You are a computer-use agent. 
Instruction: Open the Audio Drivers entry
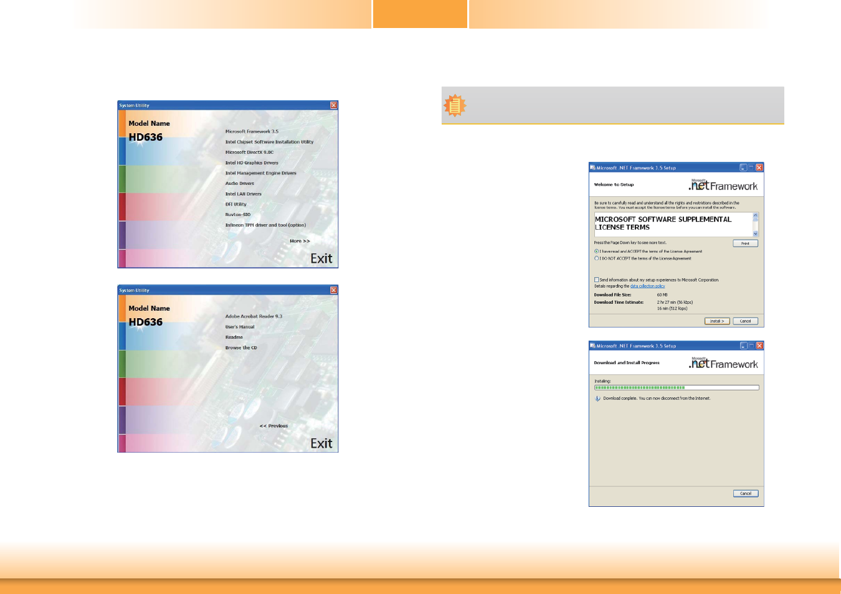(239, 183)
